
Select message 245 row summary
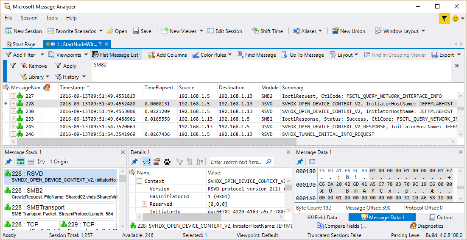[369, 127]
